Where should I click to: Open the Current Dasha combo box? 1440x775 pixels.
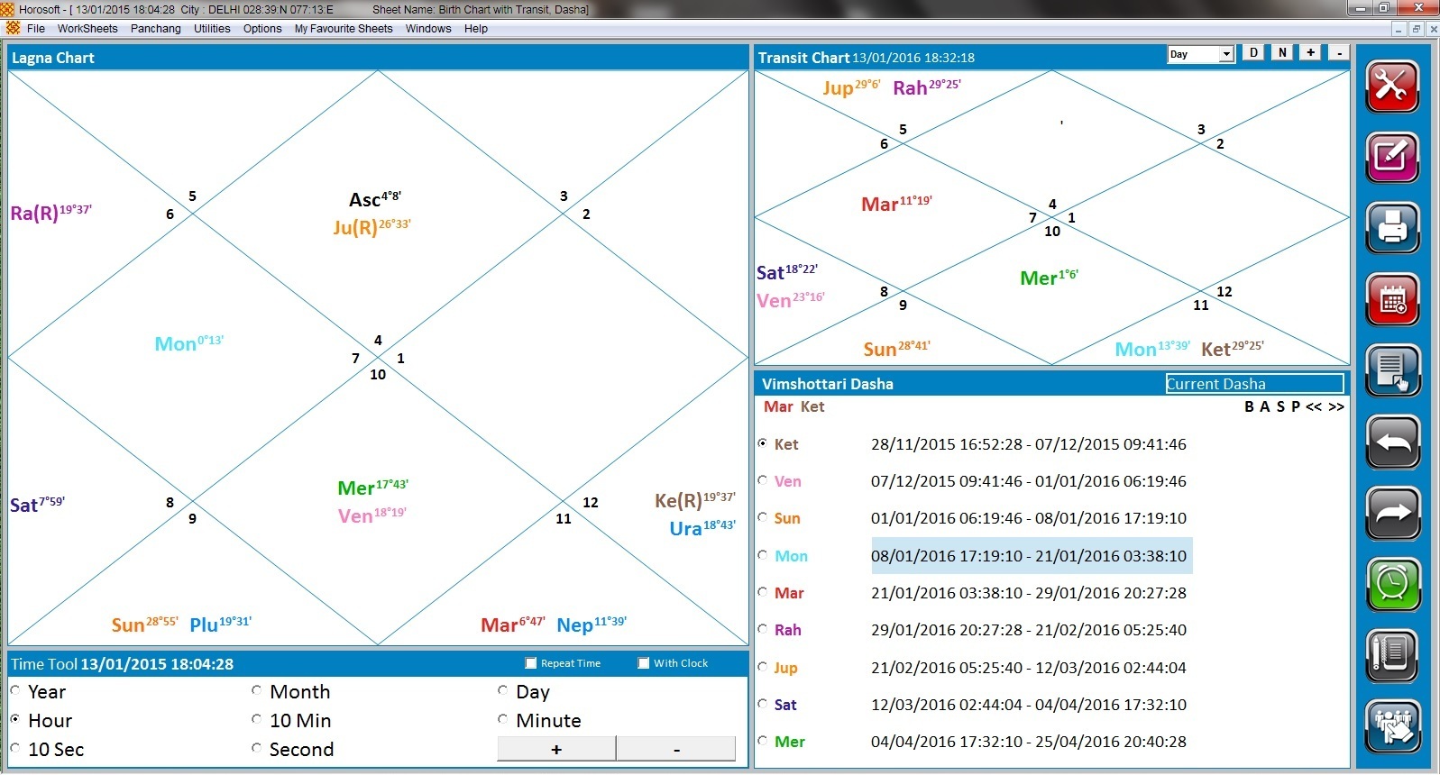1254,384
